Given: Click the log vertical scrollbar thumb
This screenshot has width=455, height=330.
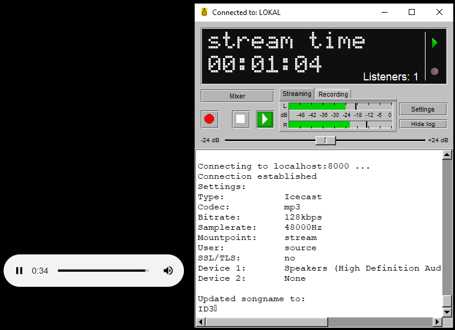Looking at the screenshot, I should tap(447, 301).
